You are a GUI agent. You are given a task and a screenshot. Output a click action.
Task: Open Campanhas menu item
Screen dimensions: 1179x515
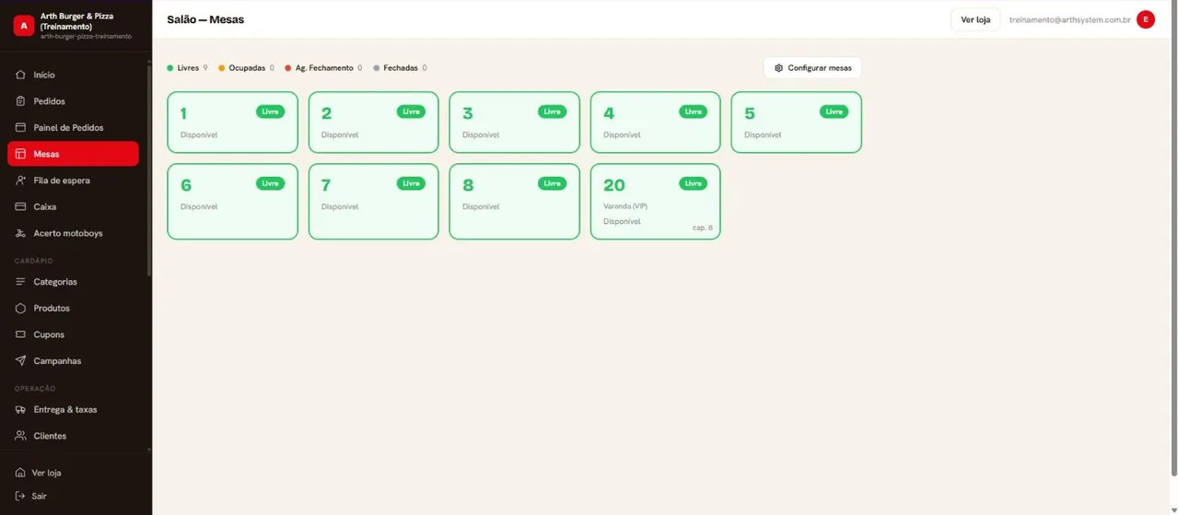[x=73, y=360]
